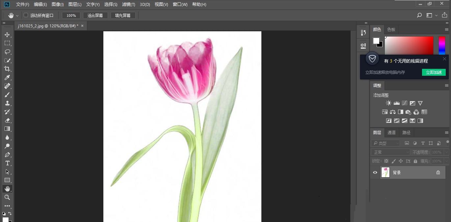
Task: Open the blend mode dropdown showing 正常
Action: point(390,152)
